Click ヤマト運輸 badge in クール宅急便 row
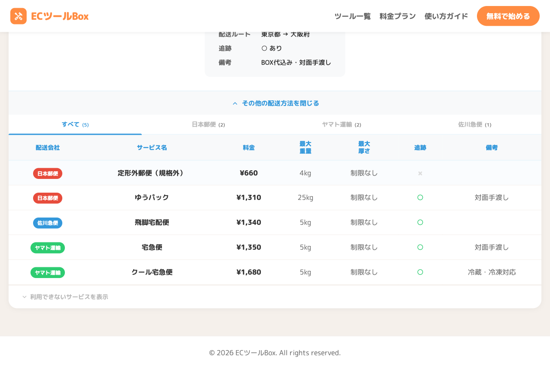The width and height of the screenshot is (550, 369). coord(48,272)
